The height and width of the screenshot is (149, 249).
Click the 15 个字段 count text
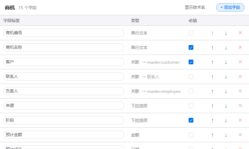(27, 8)
